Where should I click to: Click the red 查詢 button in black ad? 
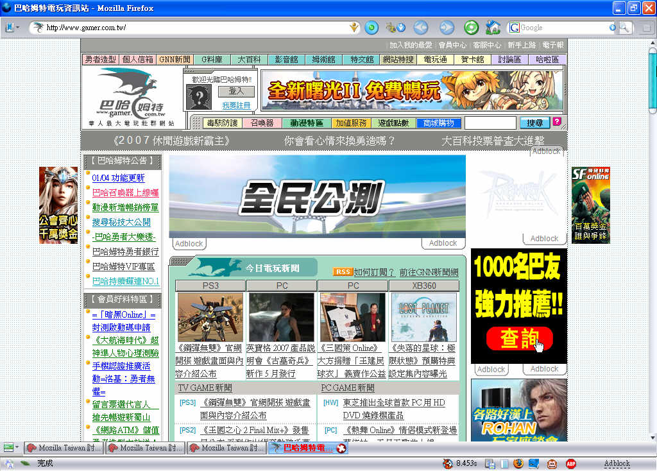click(x=519, y=339)
